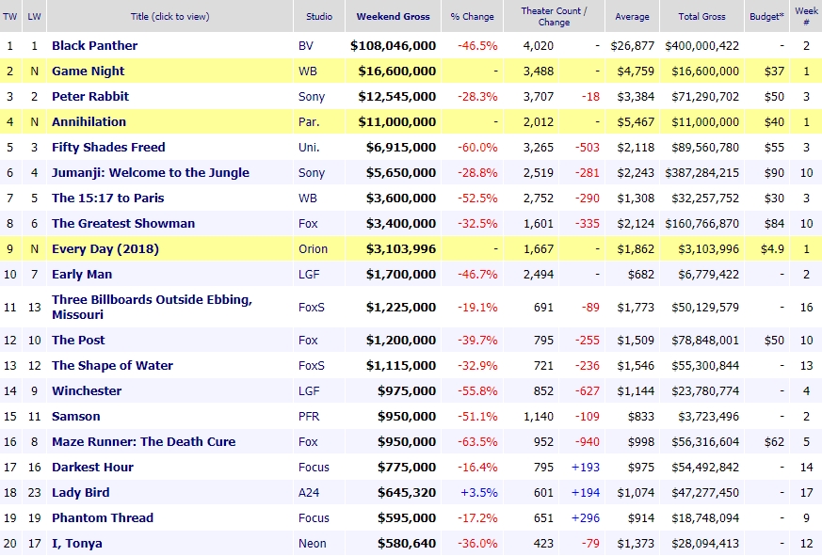
Task: Click Sony studio in Peter Rabbit row
Action: tap(312, 96)
